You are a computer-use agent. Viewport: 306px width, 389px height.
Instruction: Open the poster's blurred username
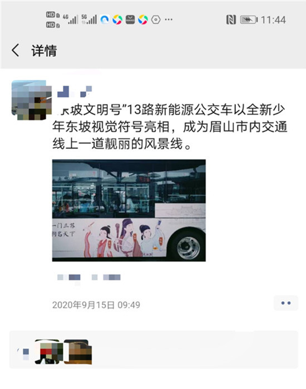tap(75, 92)
